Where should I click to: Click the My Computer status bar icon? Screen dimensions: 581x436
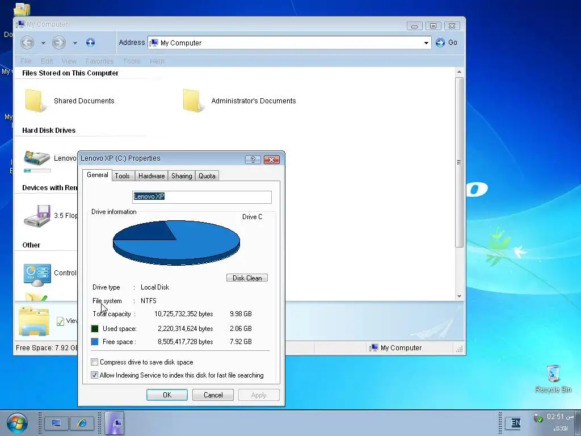tap(374, 348)
